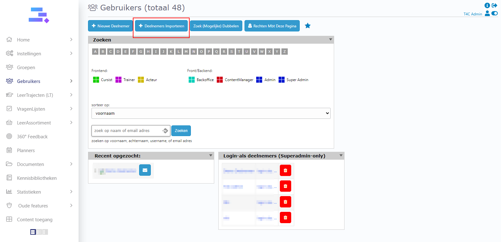501x242 pixels.
Task: Click the logout arrow icon
Action: 494,5
